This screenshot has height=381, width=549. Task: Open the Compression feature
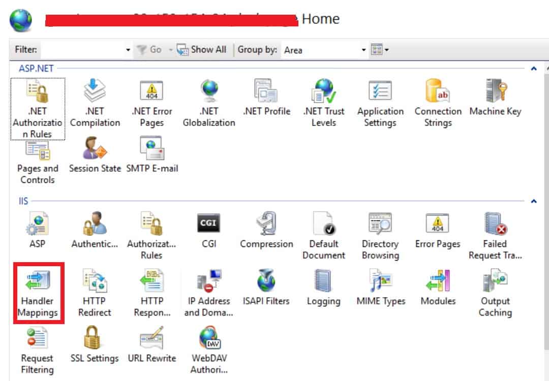[x=266, y=230]
